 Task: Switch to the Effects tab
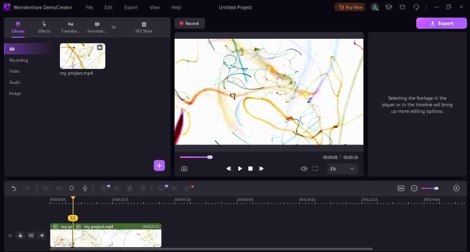[44, 27]
